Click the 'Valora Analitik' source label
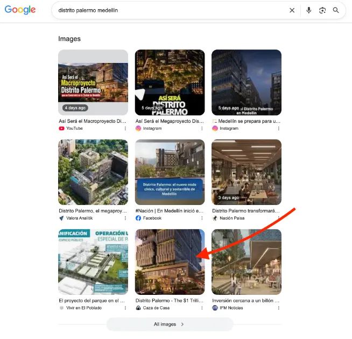Screen dimensions: 352x339 click(80, 218)
